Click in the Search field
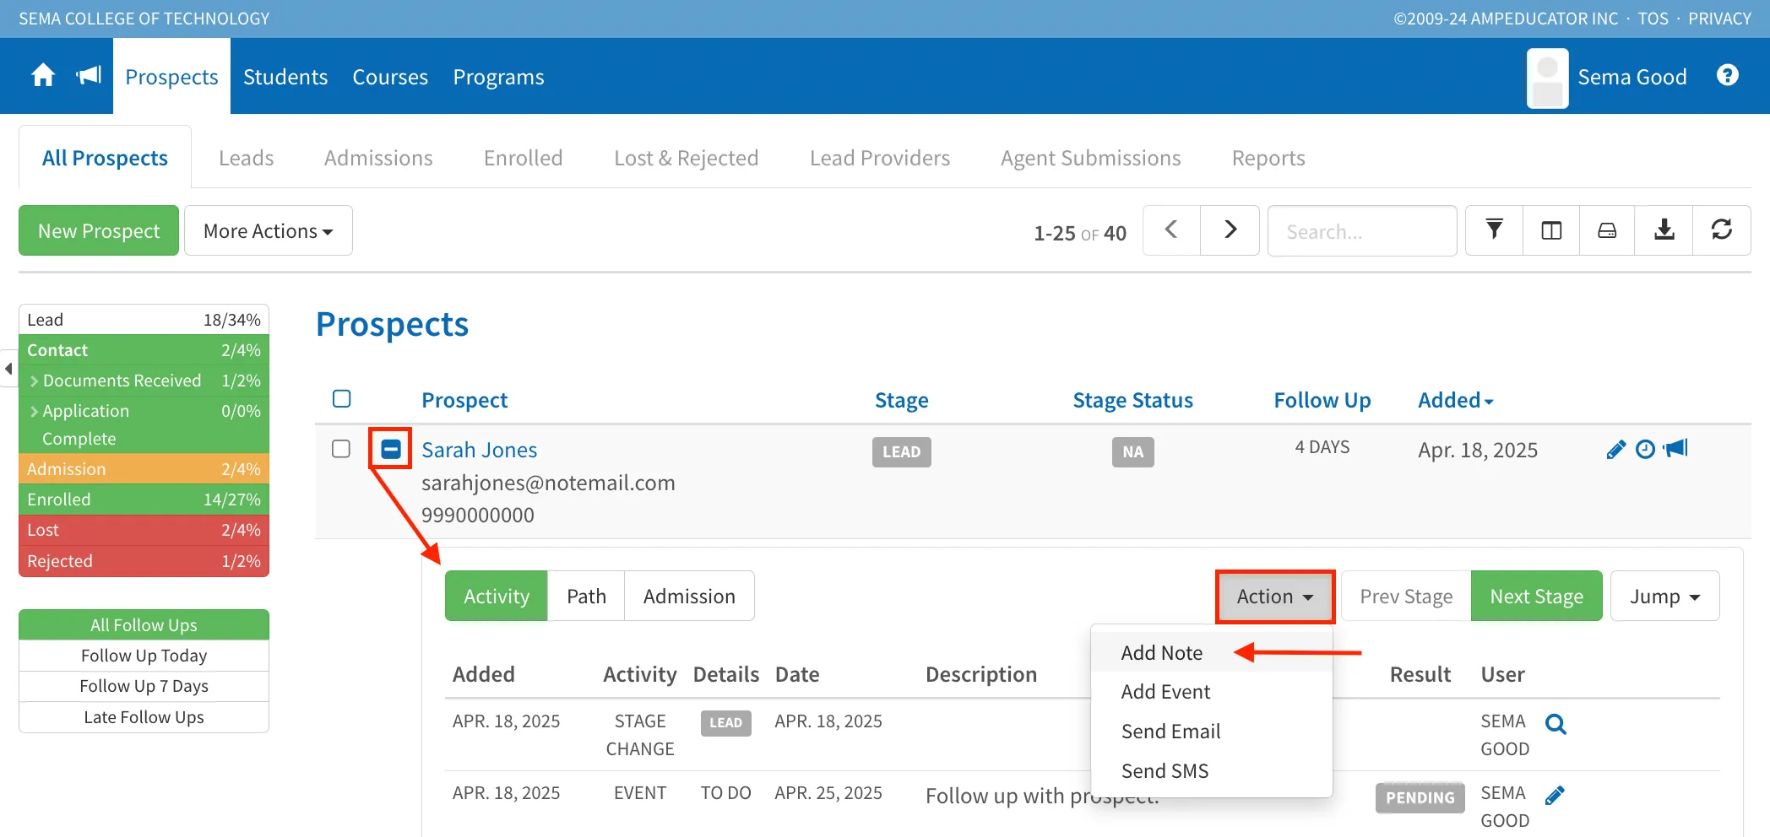The height and width of the screenshot is (837, 1770). (x=1362, y=230)
